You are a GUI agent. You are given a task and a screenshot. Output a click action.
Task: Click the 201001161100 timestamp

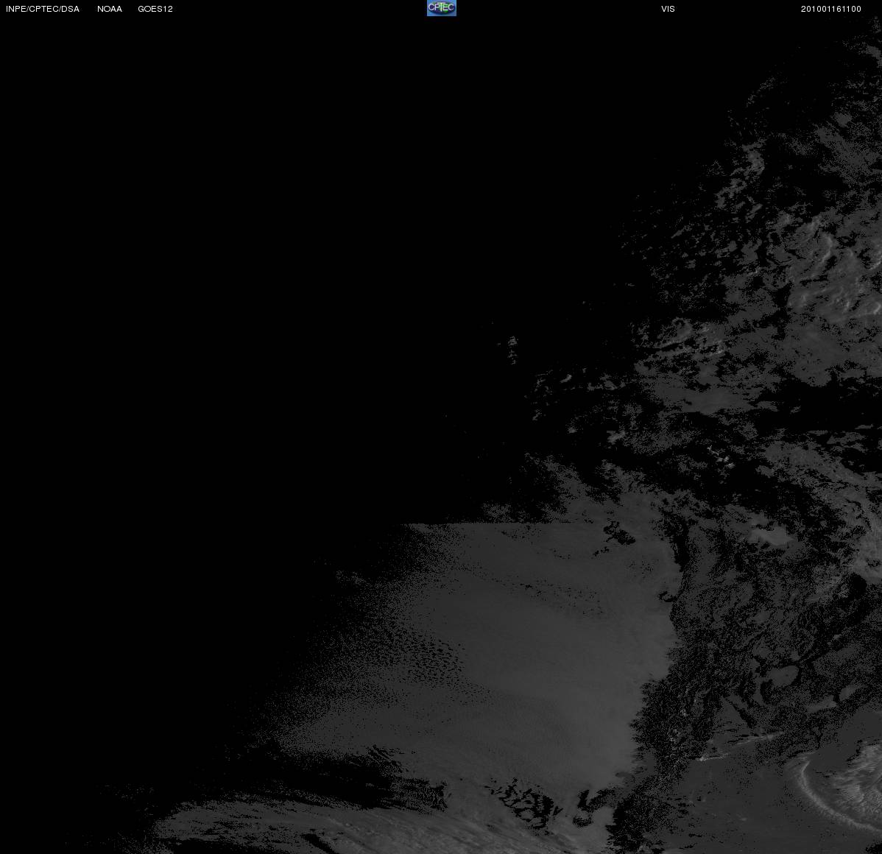click(x=831, y=9)
